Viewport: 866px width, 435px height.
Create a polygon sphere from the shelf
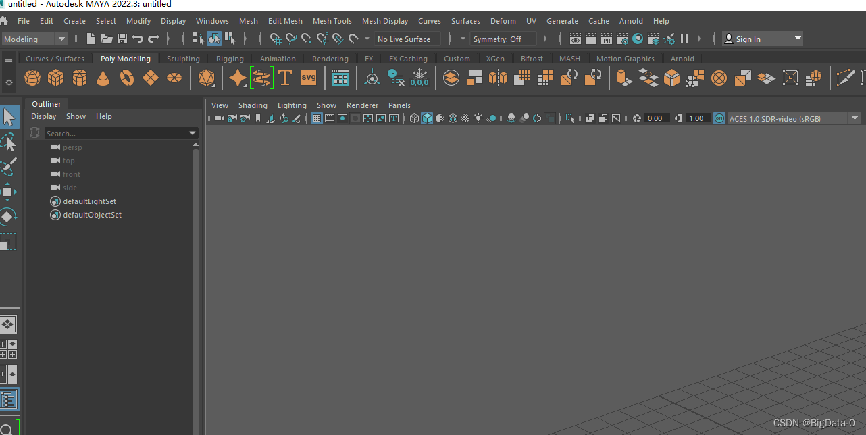32,78
